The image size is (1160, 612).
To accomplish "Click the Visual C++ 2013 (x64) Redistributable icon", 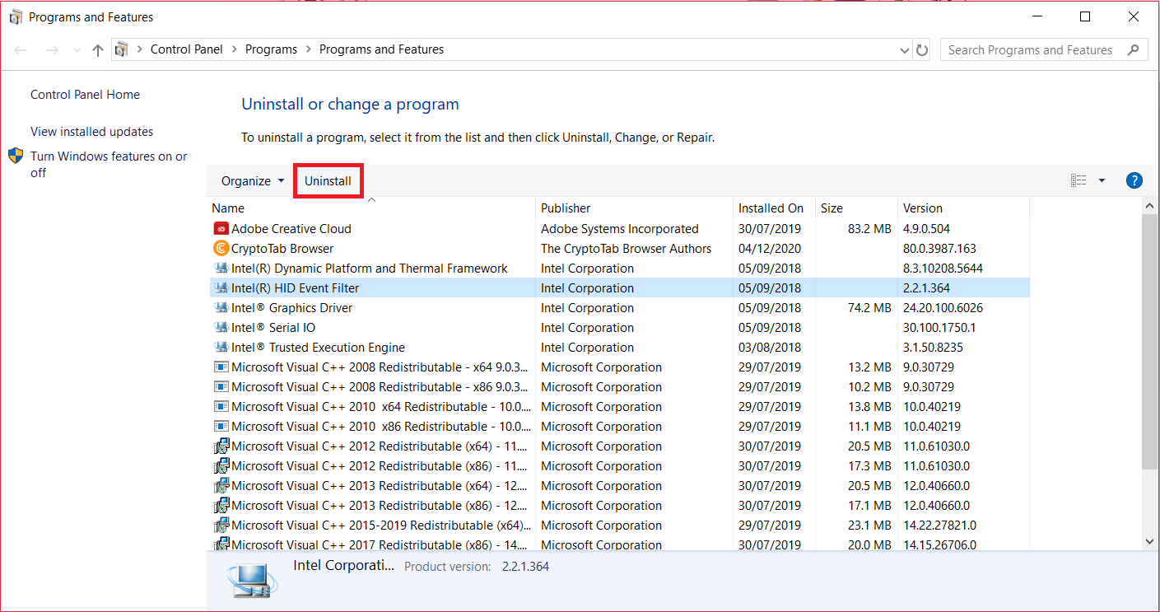I will (221, 486).
